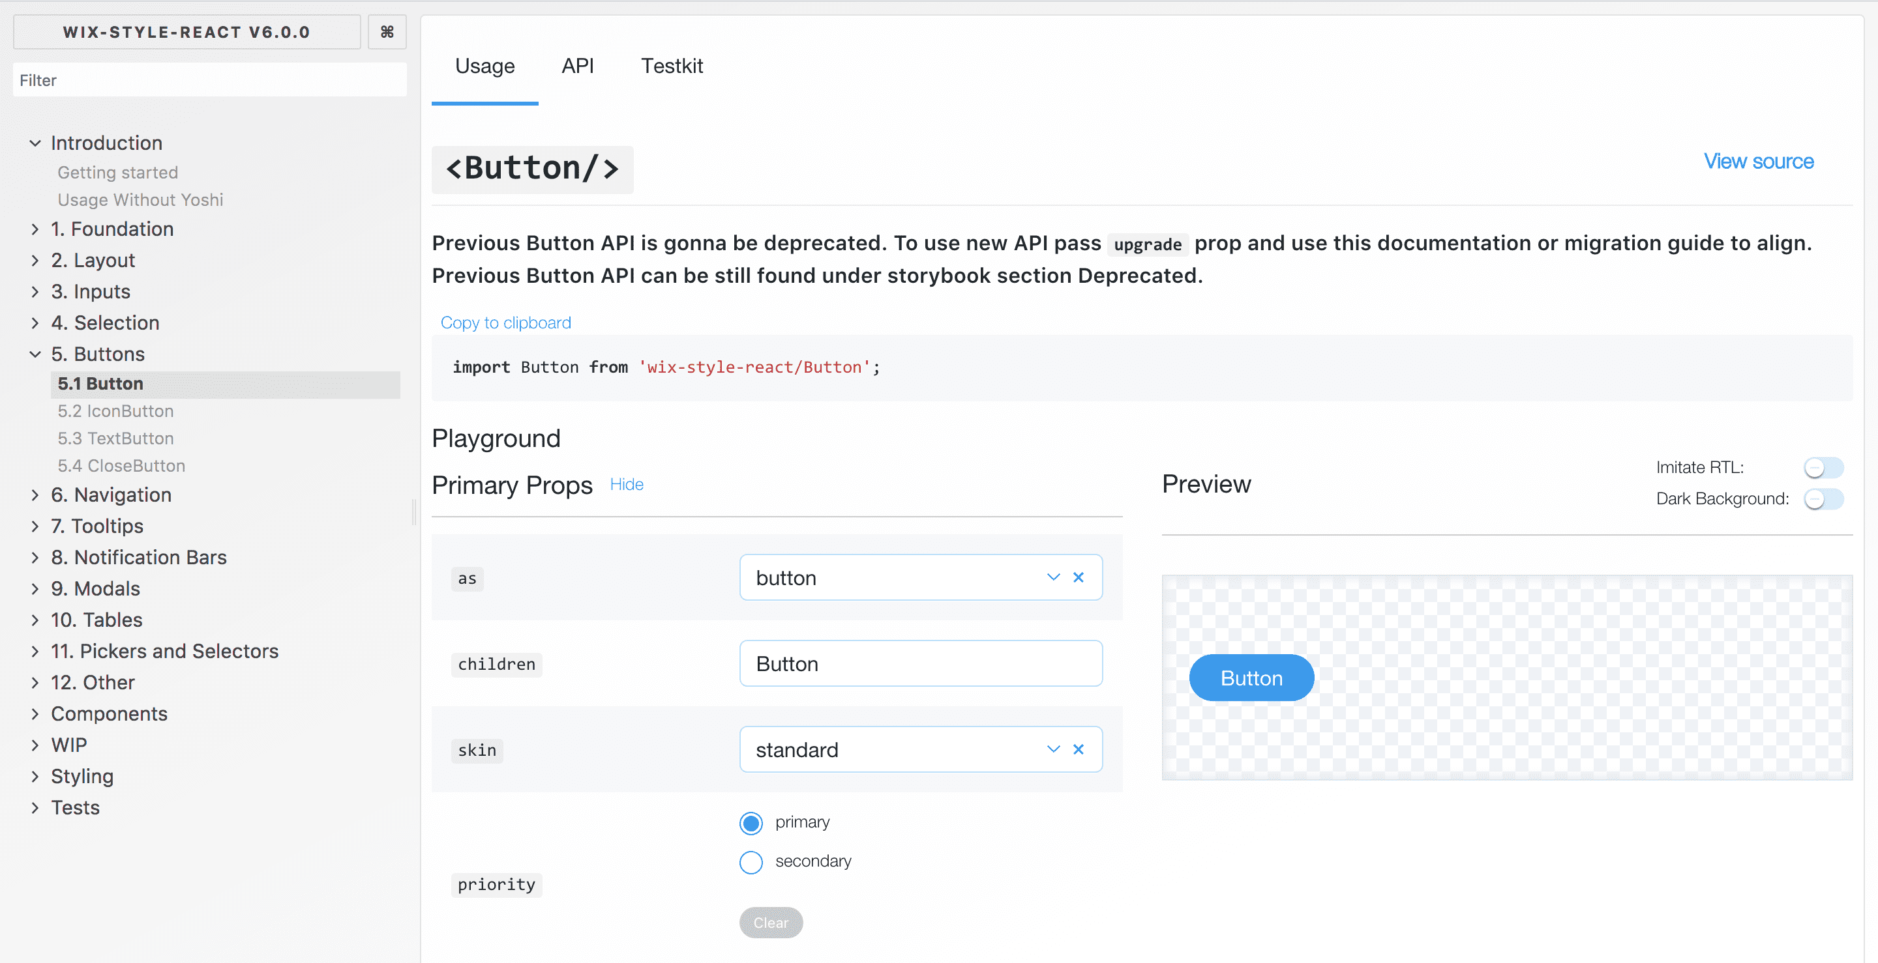Expand the 1. Foundation chevron
1878x963 pixels.
[x=35, y=229]
